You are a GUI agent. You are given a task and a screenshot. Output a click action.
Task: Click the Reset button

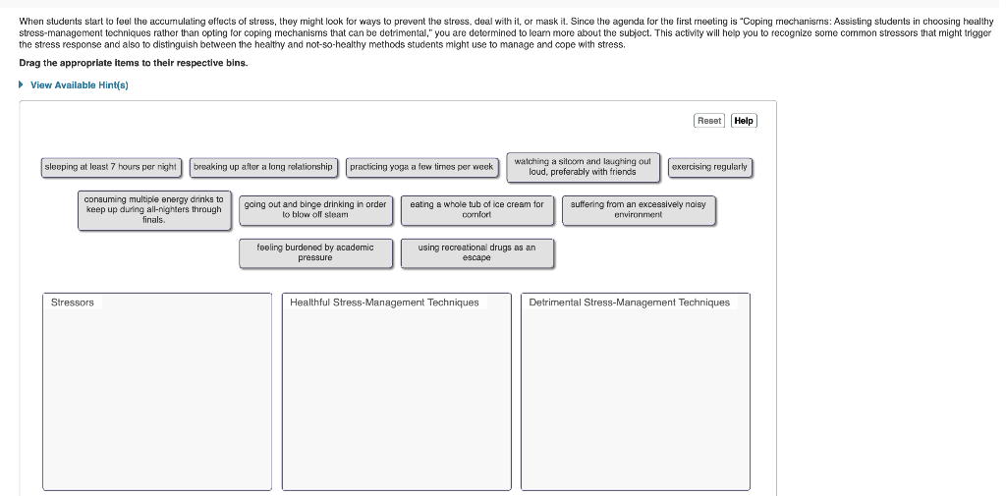tap(709, 121)
